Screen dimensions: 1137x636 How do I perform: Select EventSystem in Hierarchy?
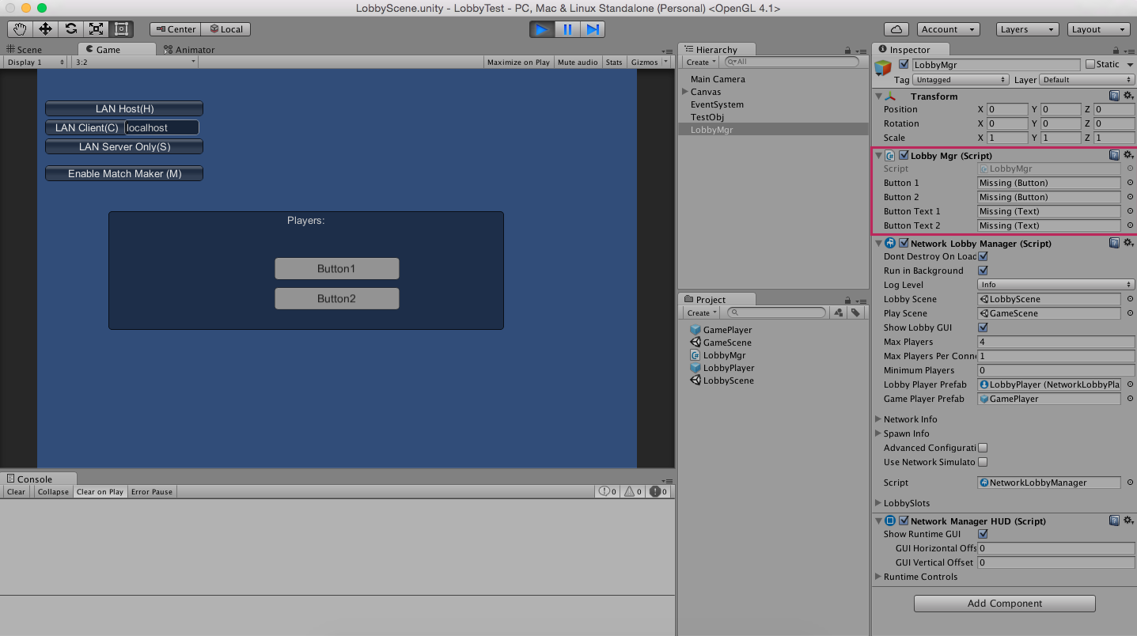point(717,104)
